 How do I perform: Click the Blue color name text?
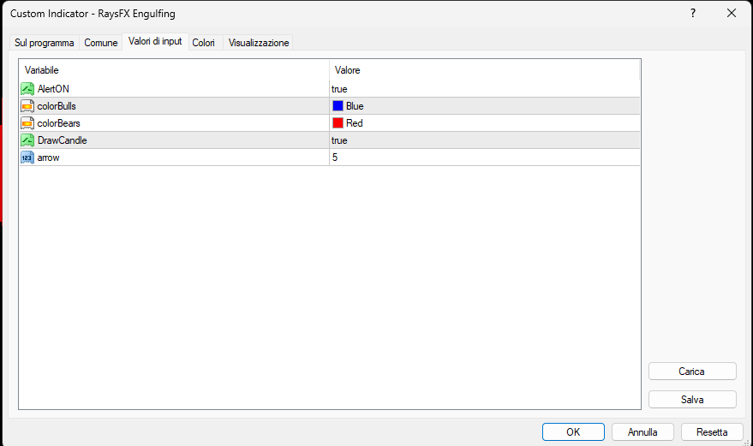click(355, 106)
